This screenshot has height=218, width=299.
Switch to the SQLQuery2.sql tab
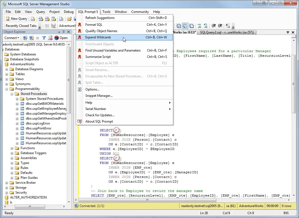pos(227,32)
